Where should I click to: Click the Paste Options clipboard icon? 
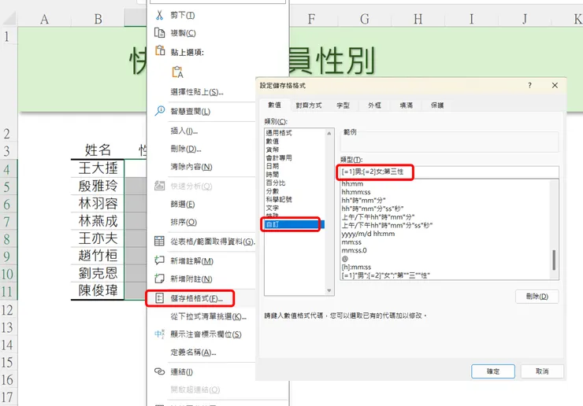(x=160, y=50)
